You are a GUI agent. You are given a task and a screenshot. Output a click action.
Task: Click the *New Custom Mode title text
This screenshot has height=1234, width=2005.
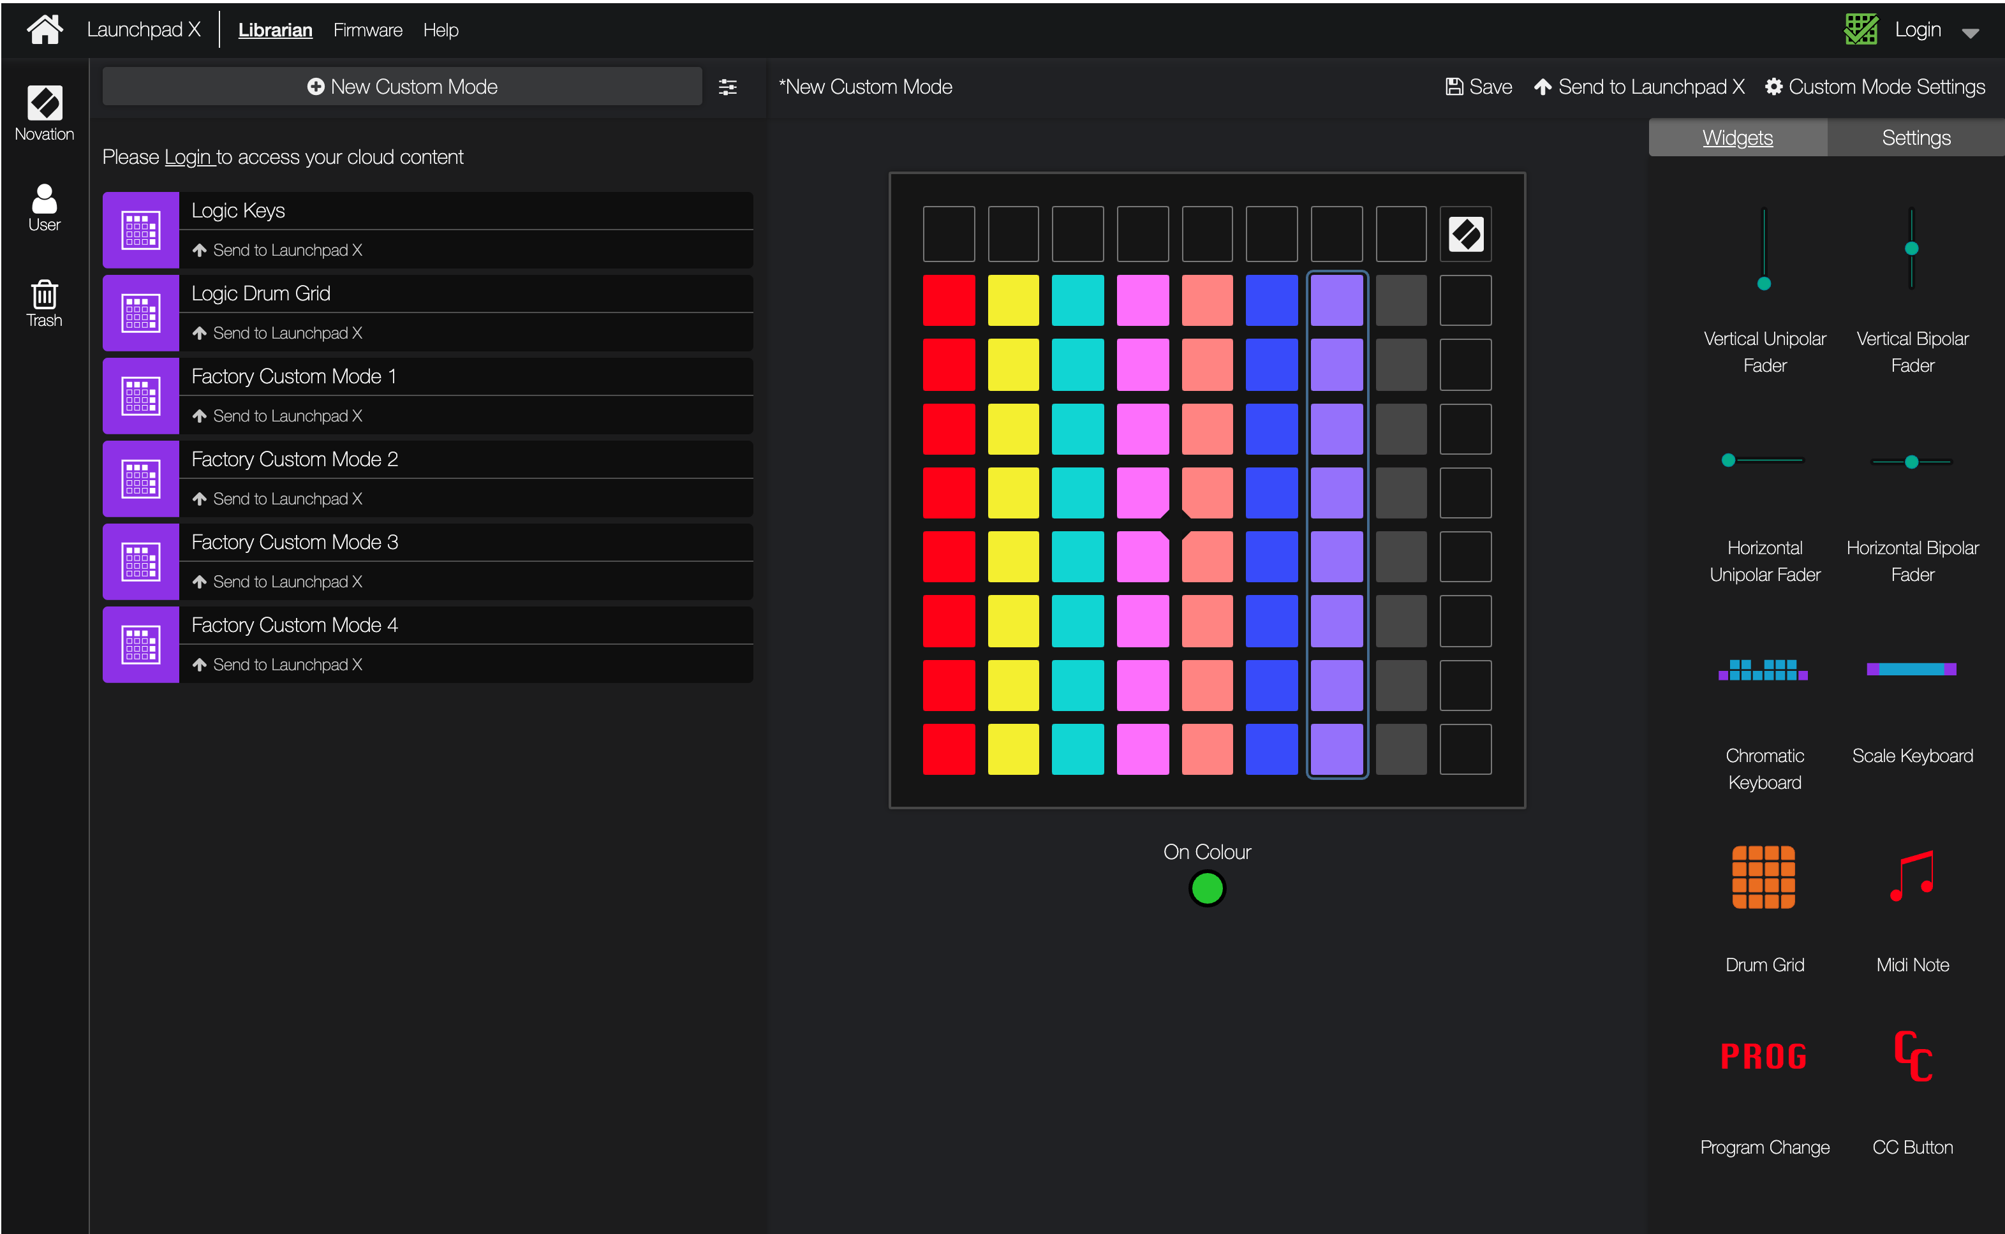click(866, 87)
